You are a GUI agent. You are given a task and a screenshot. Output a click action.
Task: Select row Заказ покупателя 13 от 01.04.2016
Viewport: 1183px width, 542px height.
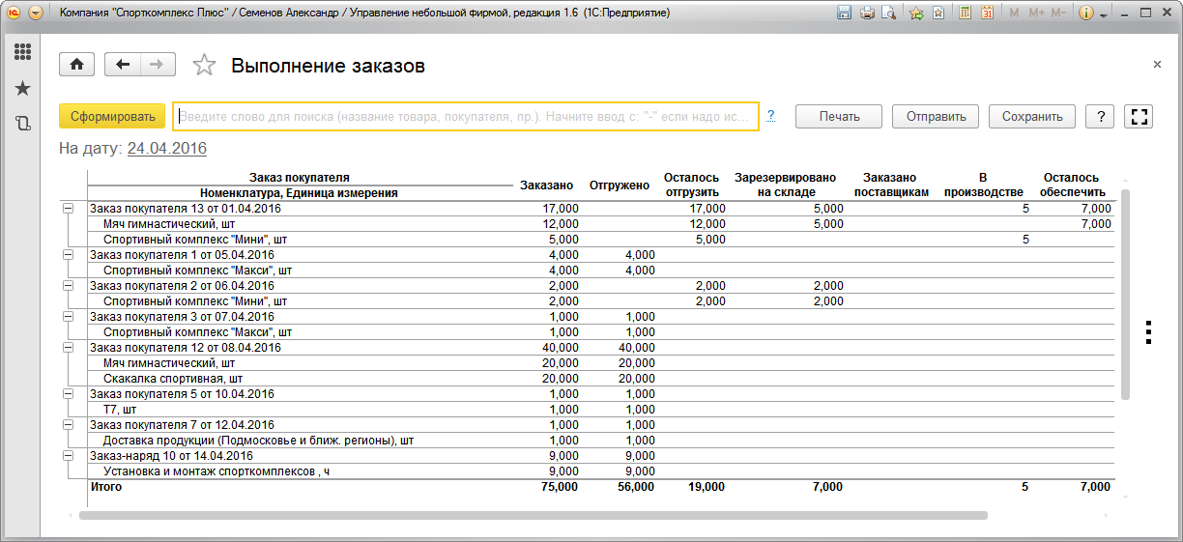click(599, 208)
